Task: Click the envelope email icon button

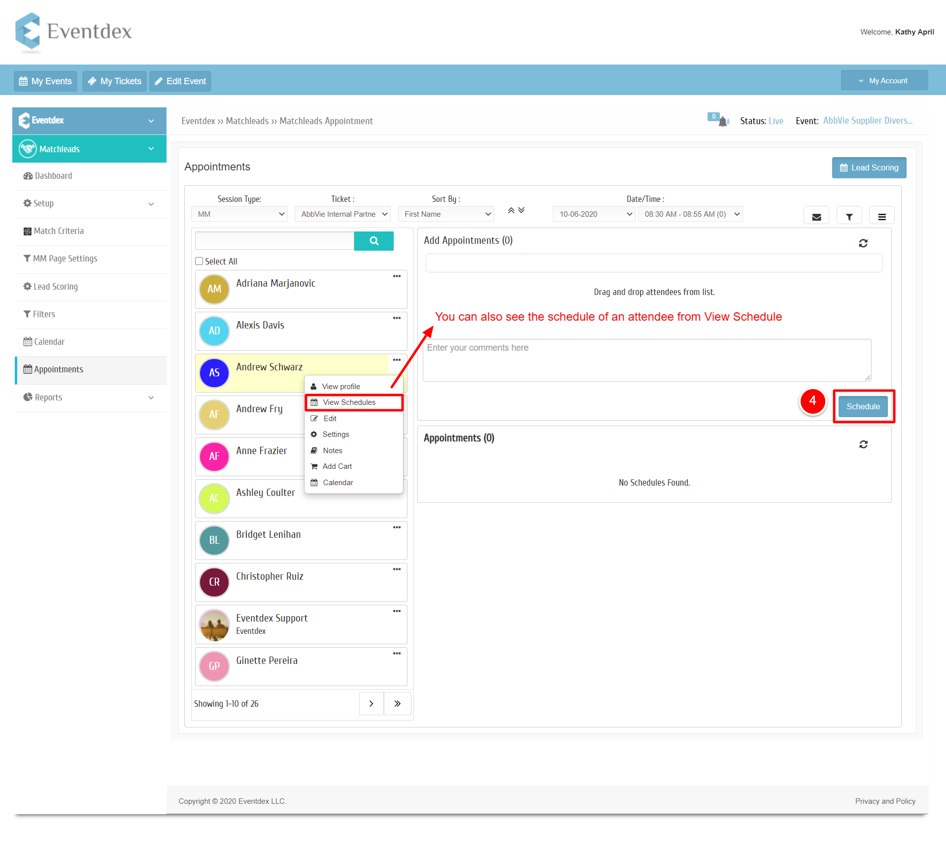Action: [816, 216]
